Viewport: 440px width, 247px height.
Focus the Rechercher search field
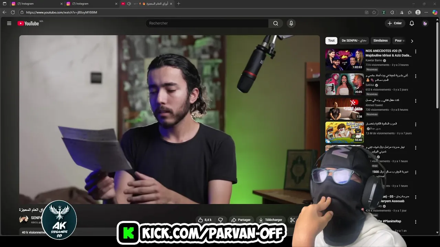click(x=207, y=23)
